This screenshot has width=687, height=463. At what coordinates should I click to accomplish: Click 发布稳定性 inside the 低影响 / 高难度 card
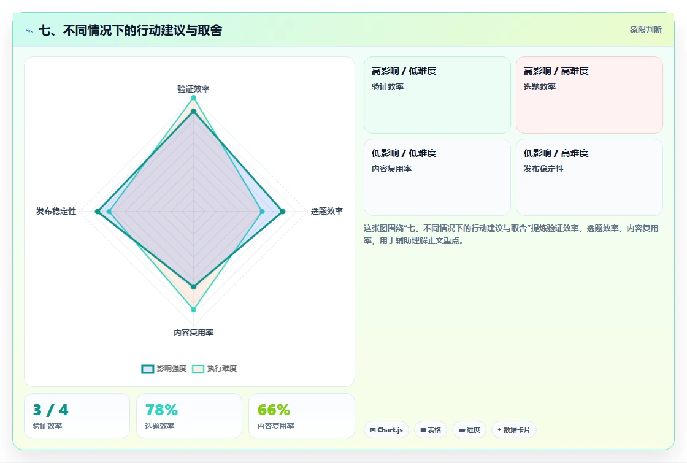point(543,169)
